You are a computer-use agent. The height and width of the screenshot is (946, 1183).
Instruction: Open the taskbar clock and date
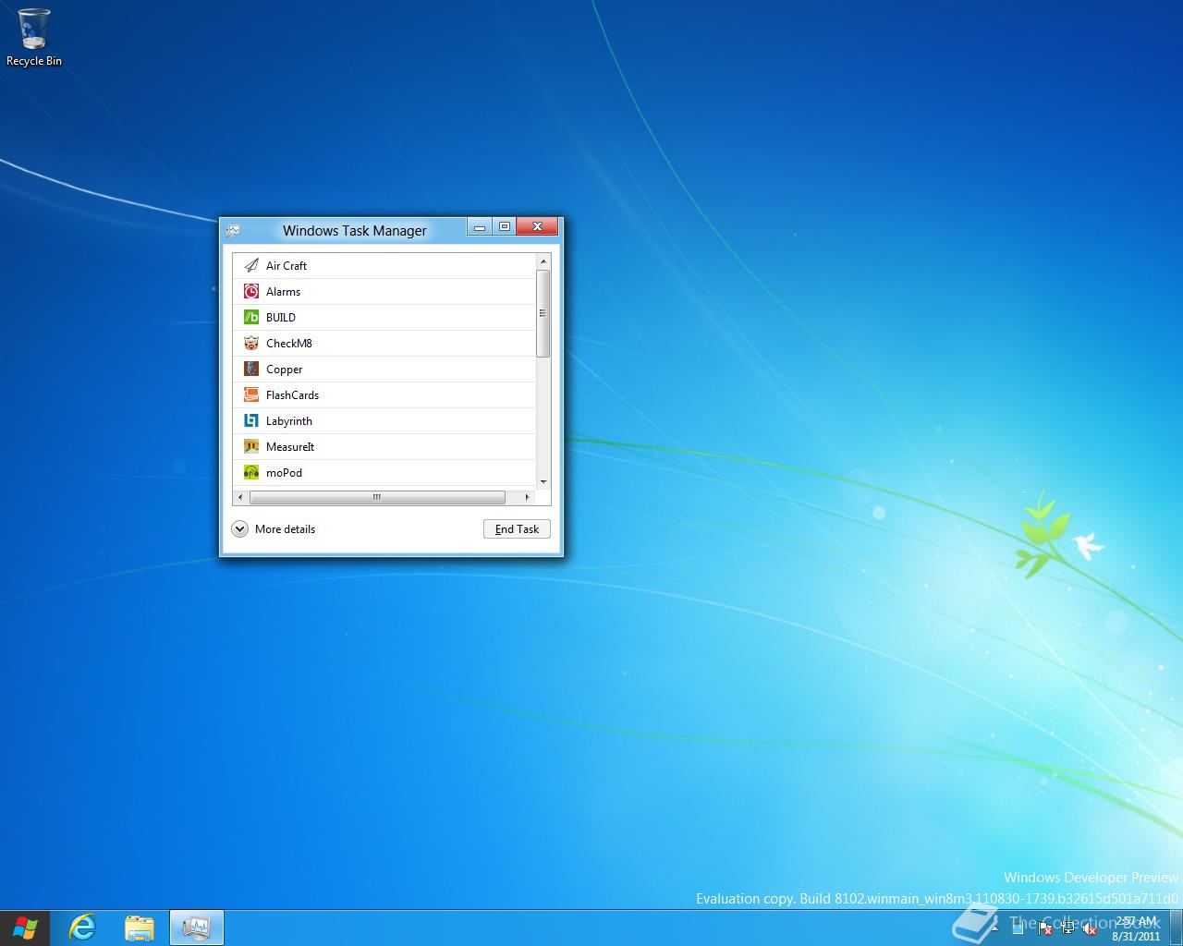1136,928
